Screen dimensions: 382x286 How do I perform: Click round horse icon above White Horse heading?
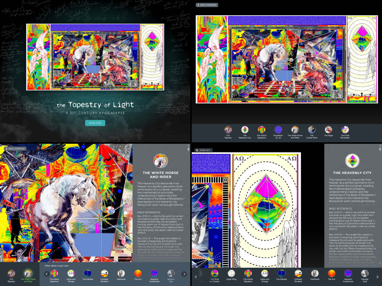coord(160,161)
